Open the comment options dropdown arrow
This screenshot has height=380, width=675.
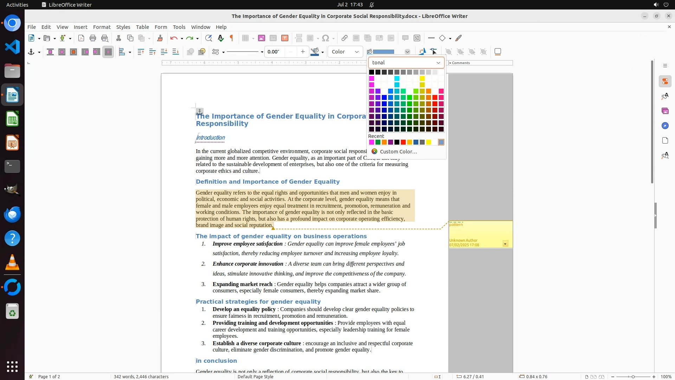coord(505,243)
